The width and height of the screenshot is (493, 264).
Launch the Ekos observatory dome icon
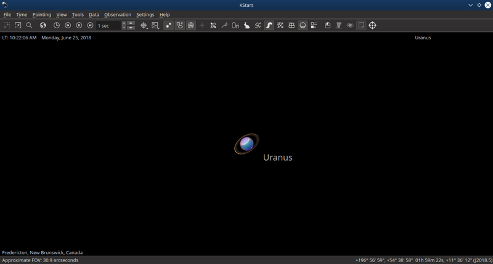328,25
